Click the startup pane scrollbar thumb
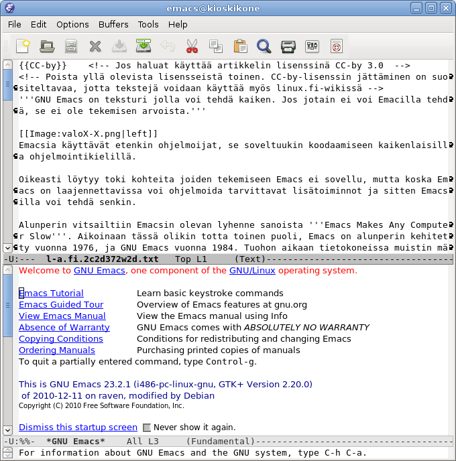The height and width of the screenshot is (461, 456). click(7, 306)
